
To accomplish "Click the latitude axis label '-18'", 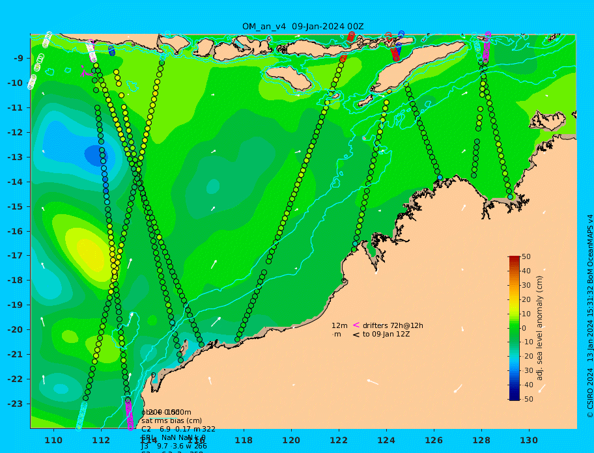I will pyautogui.click(x=15, y=281).
